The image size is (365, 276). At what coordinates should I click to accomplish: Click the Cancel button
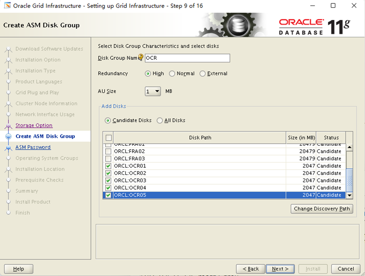click(346, 269)
